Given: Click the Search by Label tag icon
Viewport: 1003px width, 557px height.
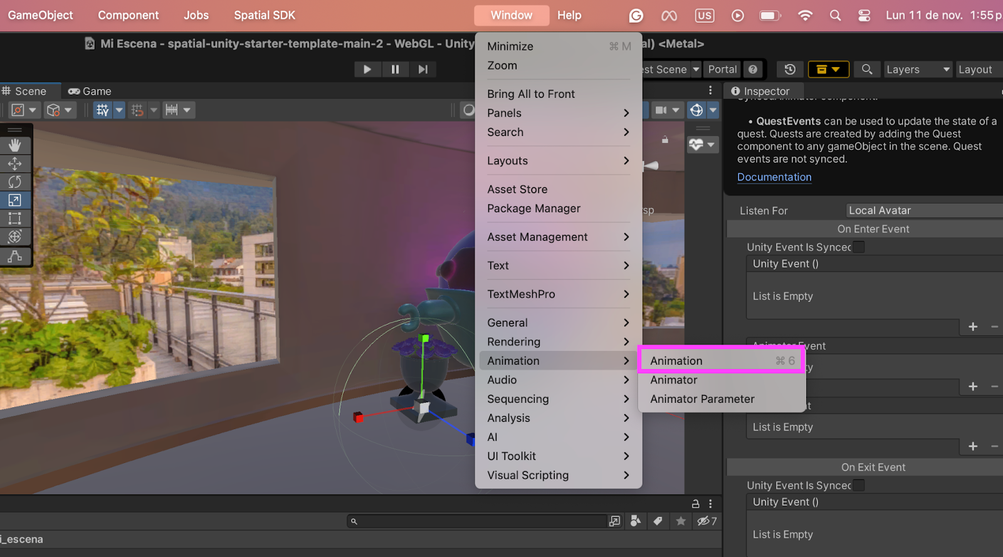Looking at the screenshot, I should [x=658, y=521].
